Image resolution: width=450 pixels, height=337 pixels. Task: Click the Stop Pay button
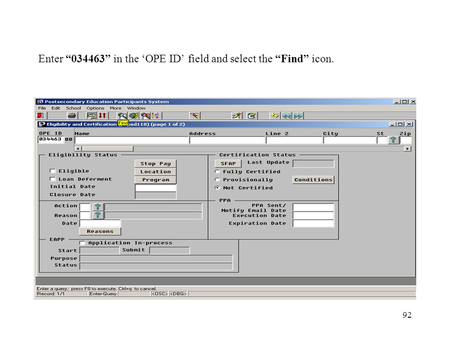tap(156, 164)
